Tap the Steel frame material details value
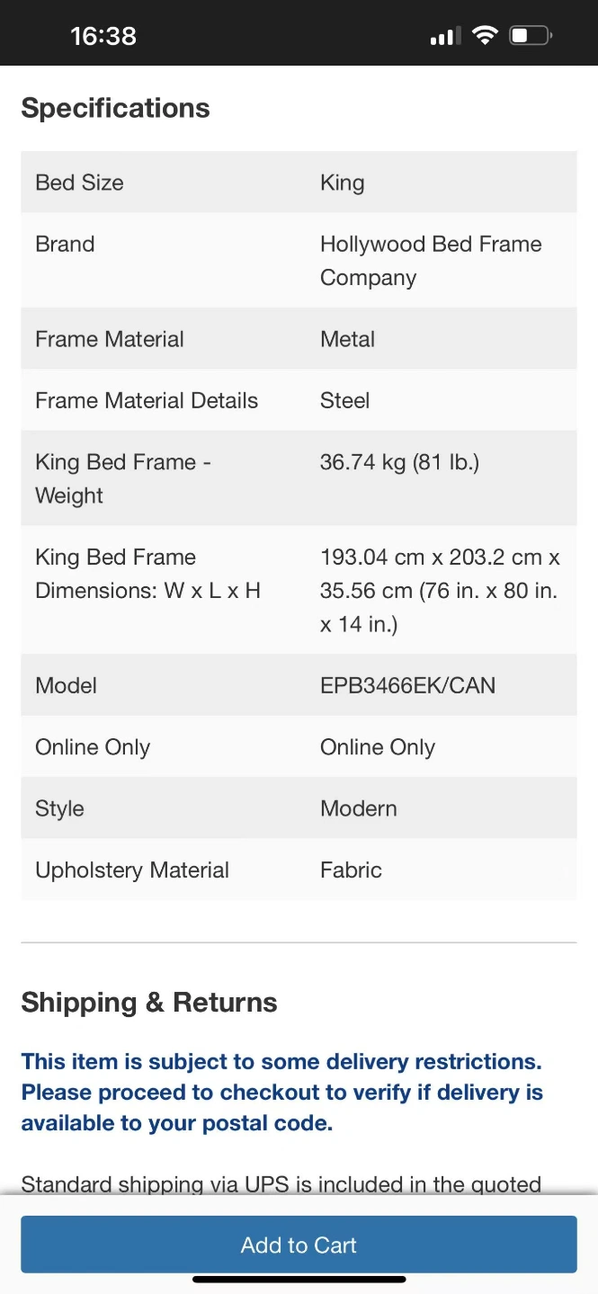Screen dimensions: 598x1294 click(345, 400)
